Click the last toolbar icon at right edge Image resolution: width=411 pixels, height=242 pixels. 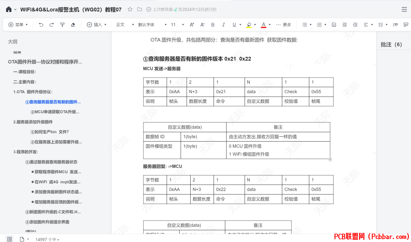click(x=406, y=25)
